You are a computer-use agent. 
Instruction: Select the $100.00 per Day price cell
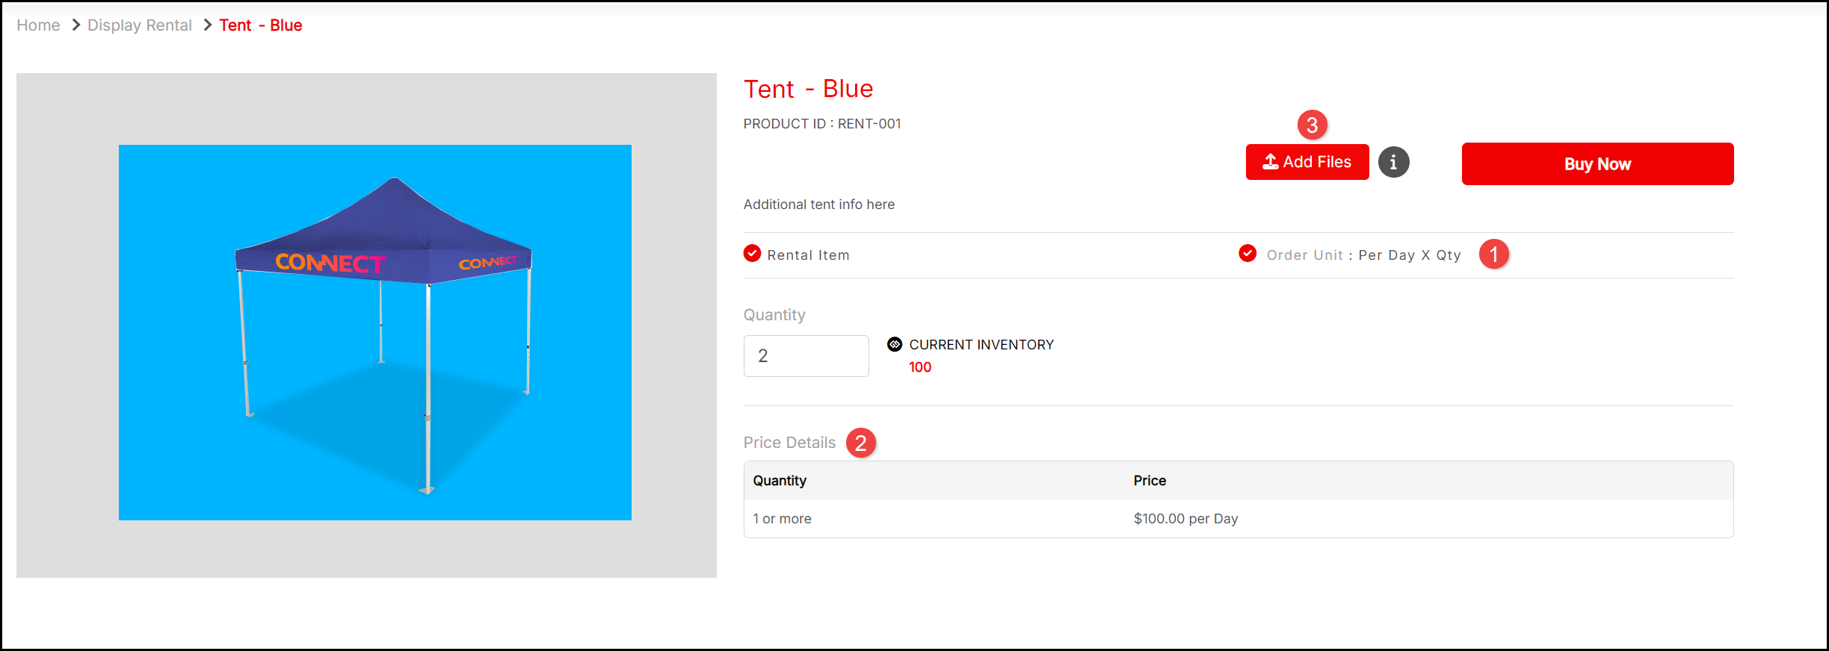[x=1185, y=519]
